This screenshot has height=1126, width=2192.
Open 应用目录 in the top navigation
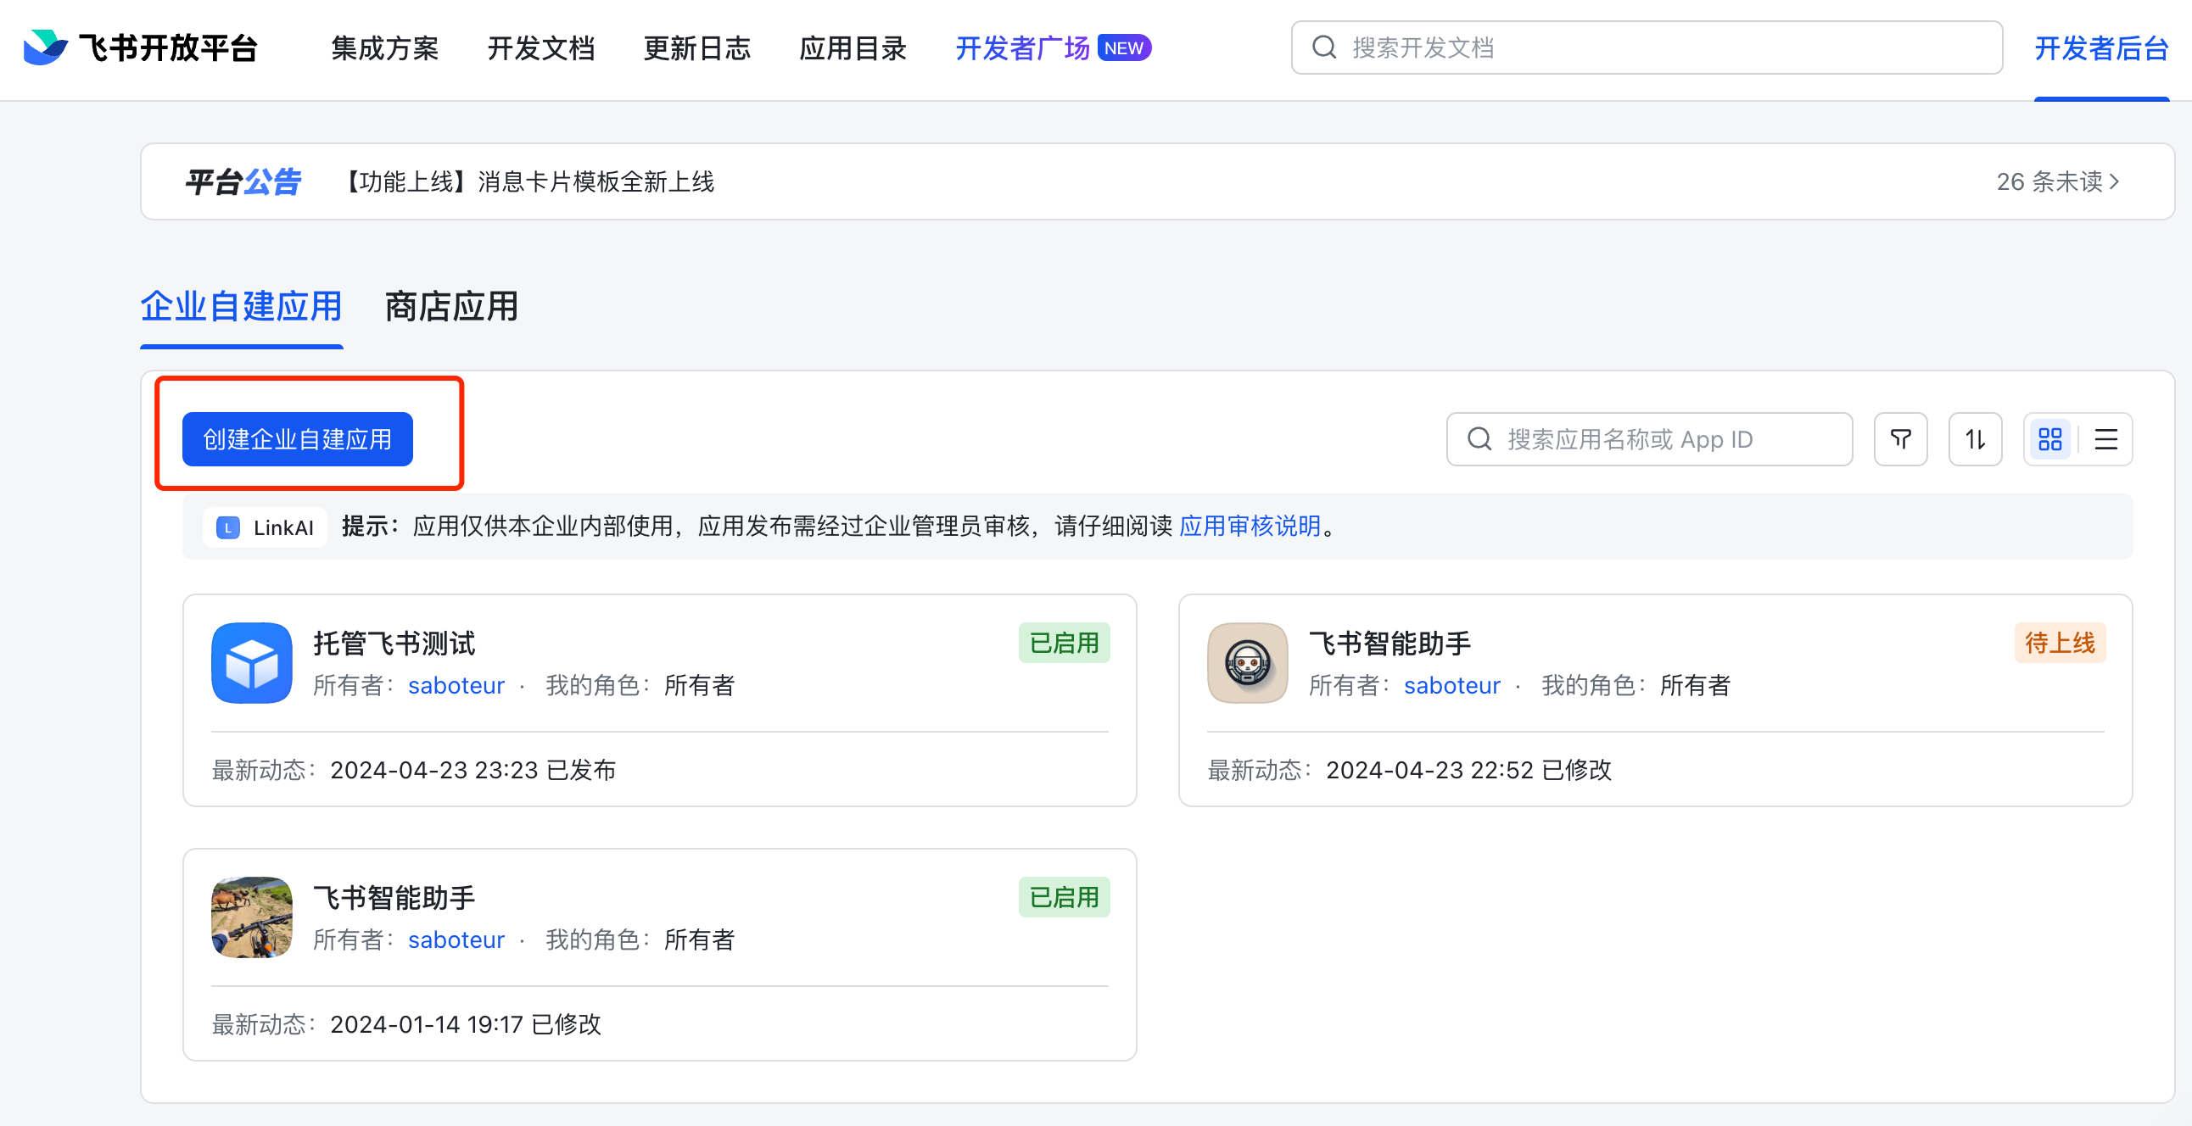[x=853, y=47]
